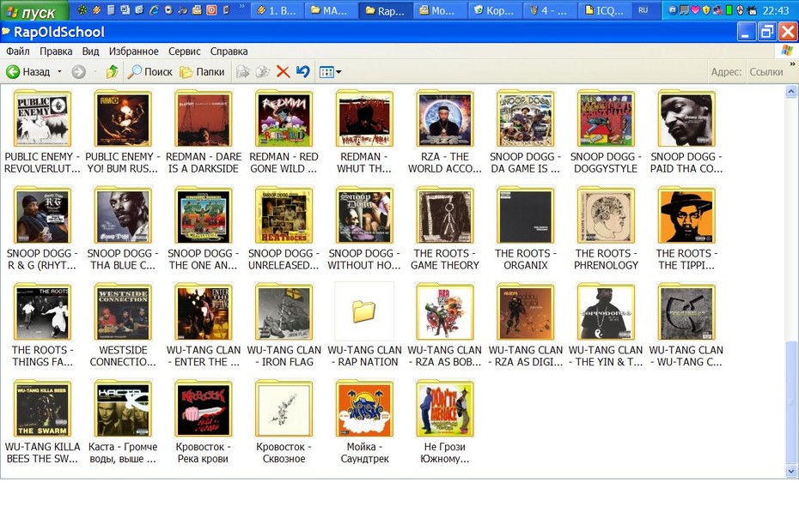Switch to ICQ... taskbar button
Viewport: 799px width, 519px height.
coord(603,10)
